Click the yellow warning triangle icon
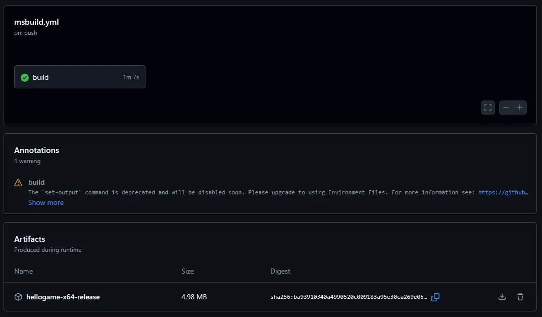This screenshot has width=542, height=317. click(18, 183)
